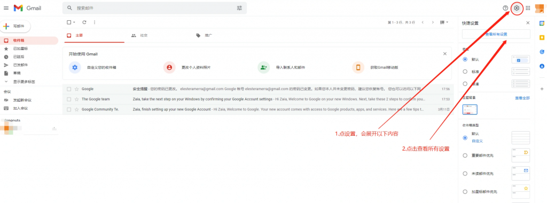
Task: Click inside the 搜索邮件 search field
Action: coord(154,8)
